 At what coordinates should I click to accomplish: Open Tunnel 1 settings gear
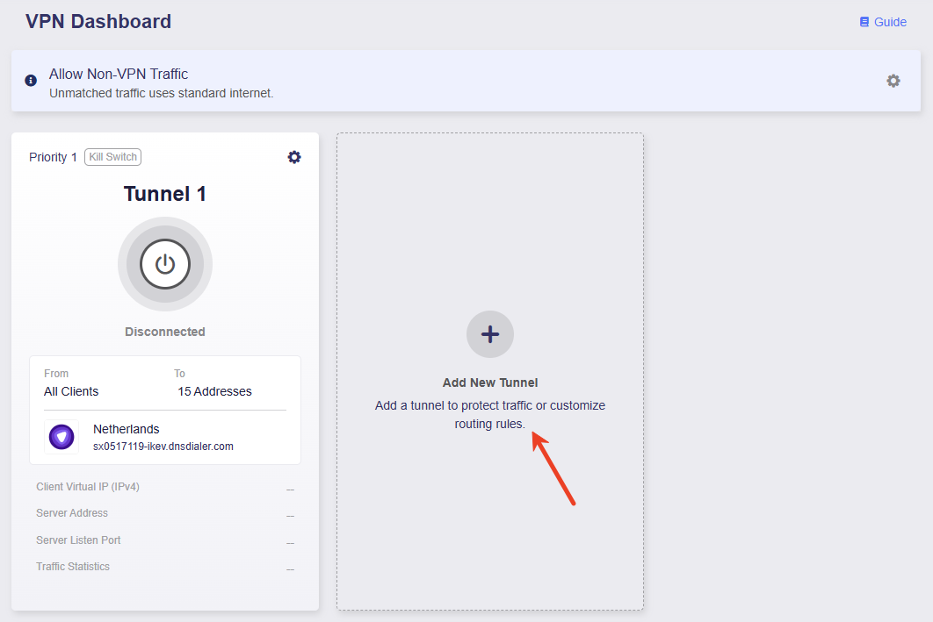(294, 157)
